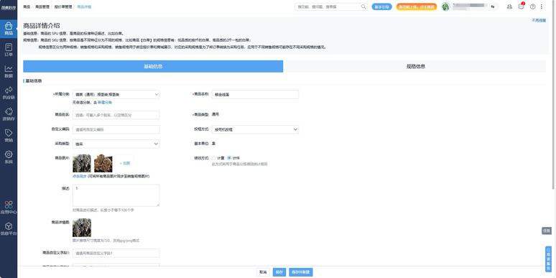Image resolution: width=556 pixels, height=278 pixels.
Task: Open the 商品 (Products) sidebar module
Action: click(9, 28)
